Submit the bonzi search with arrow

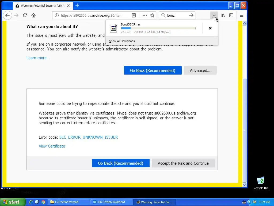pyautogui.click(x=191, y=15)
